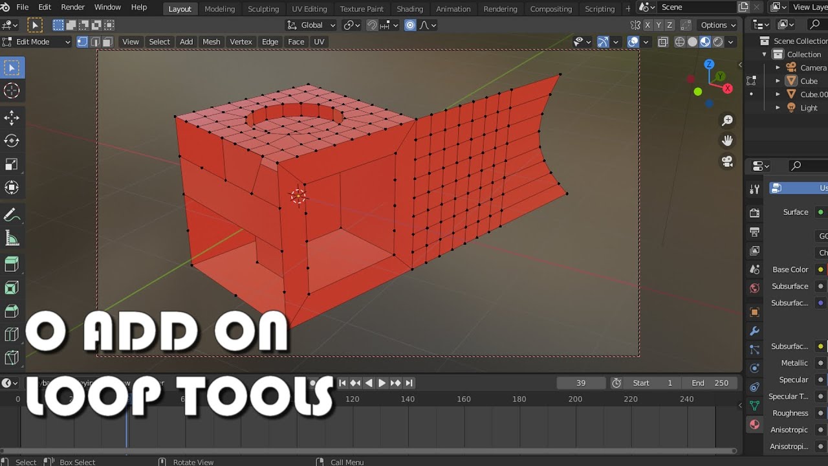The height and width of the screenshot is (466, 828).
Task: Open Global transform orientation dropdown
Action: 312,25
